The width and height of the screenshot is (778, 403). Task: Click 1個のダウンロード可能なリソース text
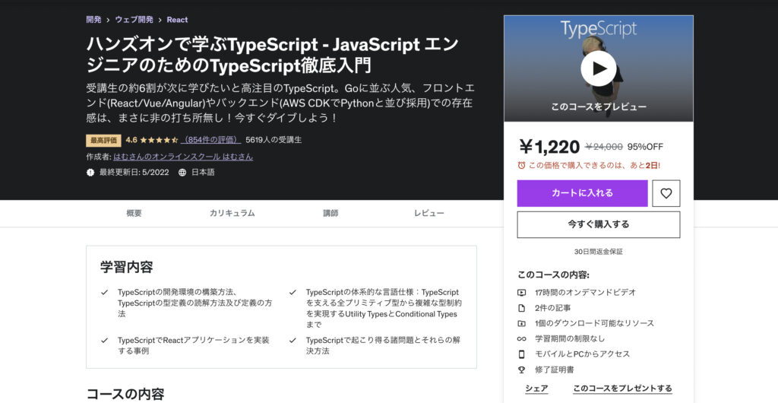point(594,323)
